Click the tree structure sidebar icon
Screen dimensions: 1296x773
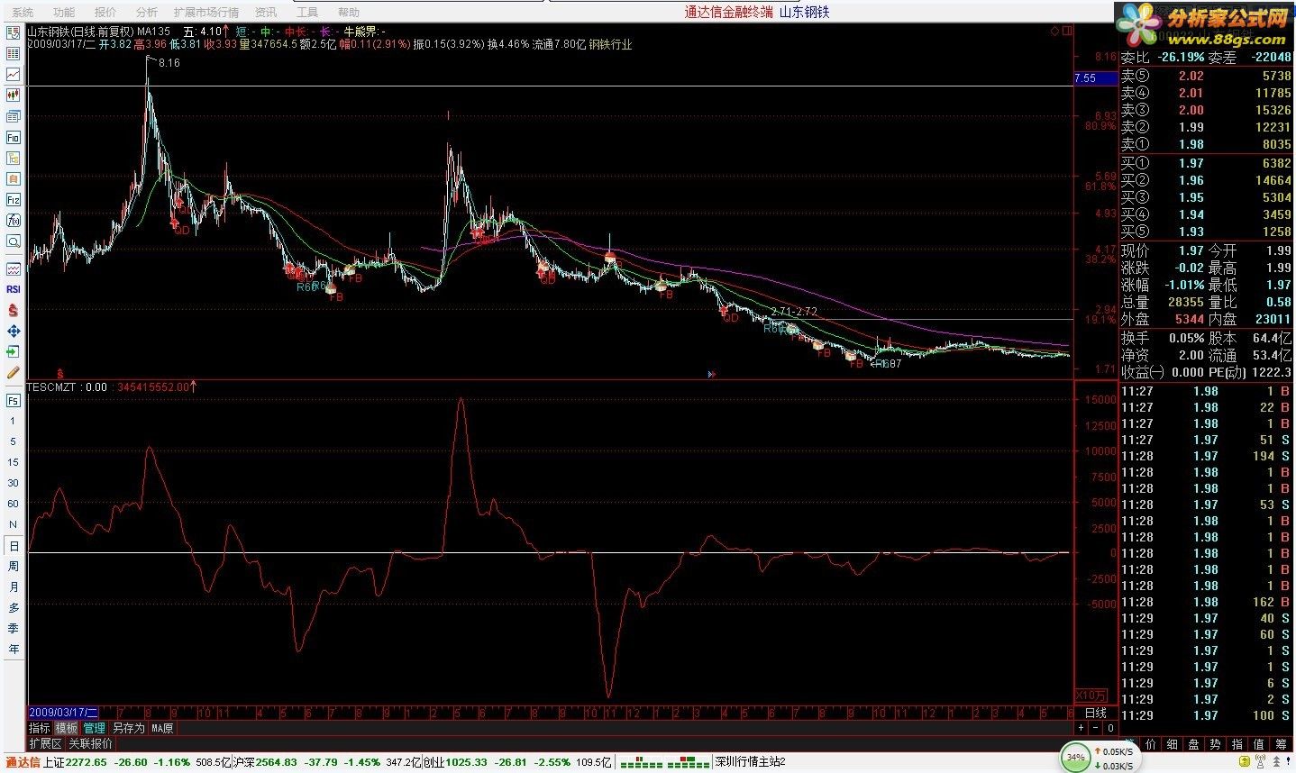14,159
